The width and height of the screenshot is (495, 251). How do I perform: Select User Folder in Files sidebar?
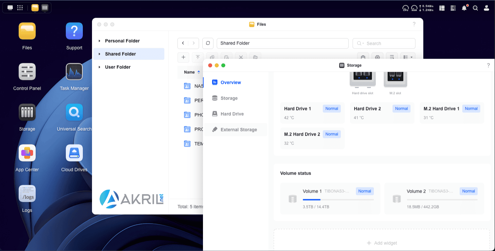click(118, 67)
